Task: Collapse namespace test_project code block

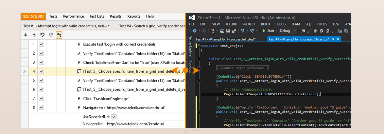Action: coord(199,46)
